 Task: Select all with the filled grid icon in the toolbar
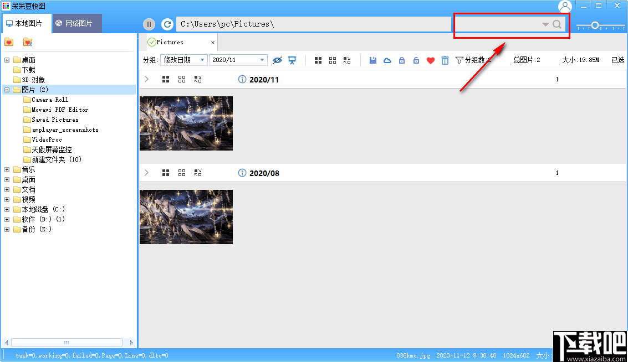[318, 60]
